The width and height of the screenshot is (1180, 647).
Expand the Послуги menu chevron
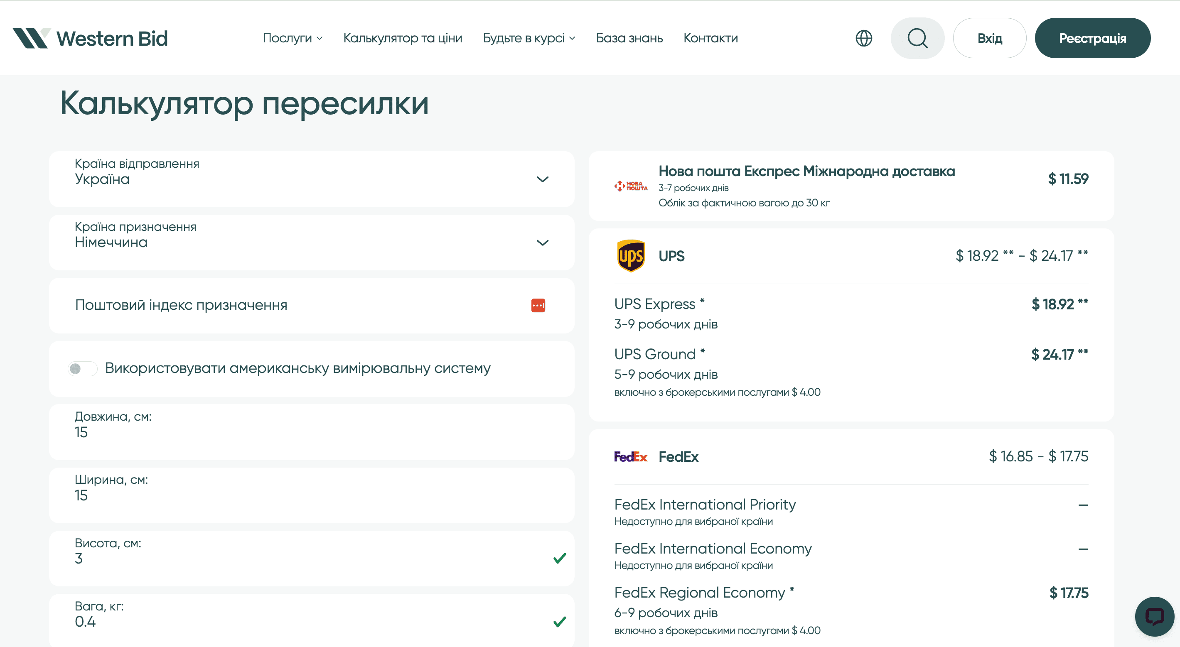(320, 39)
